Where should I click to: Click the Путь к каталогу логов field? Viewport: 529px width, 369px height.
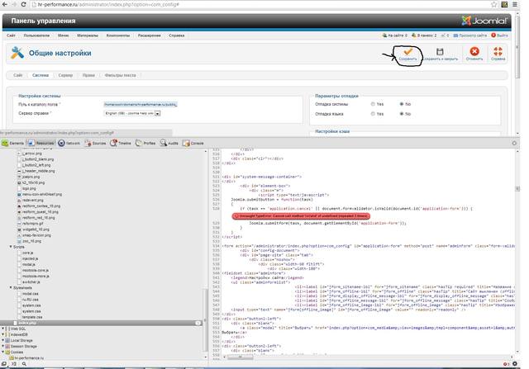(141, 105)
